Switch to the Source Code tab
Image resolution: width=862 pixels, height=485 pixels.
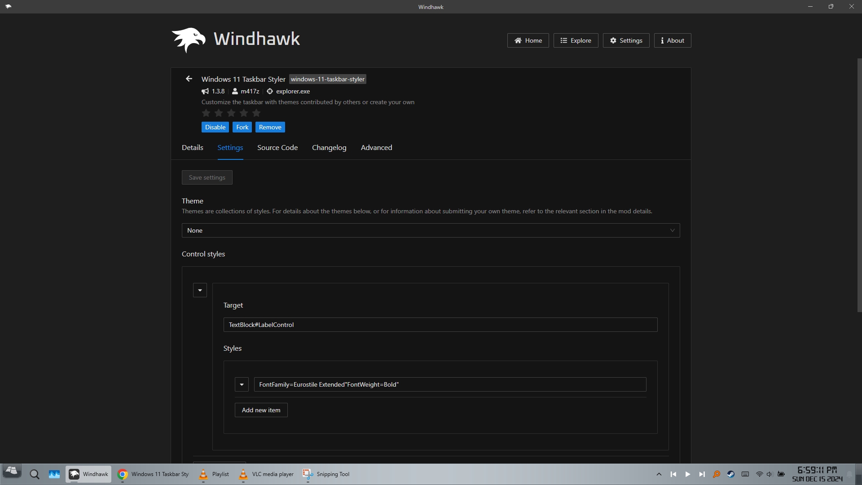(x=277, y=147)
